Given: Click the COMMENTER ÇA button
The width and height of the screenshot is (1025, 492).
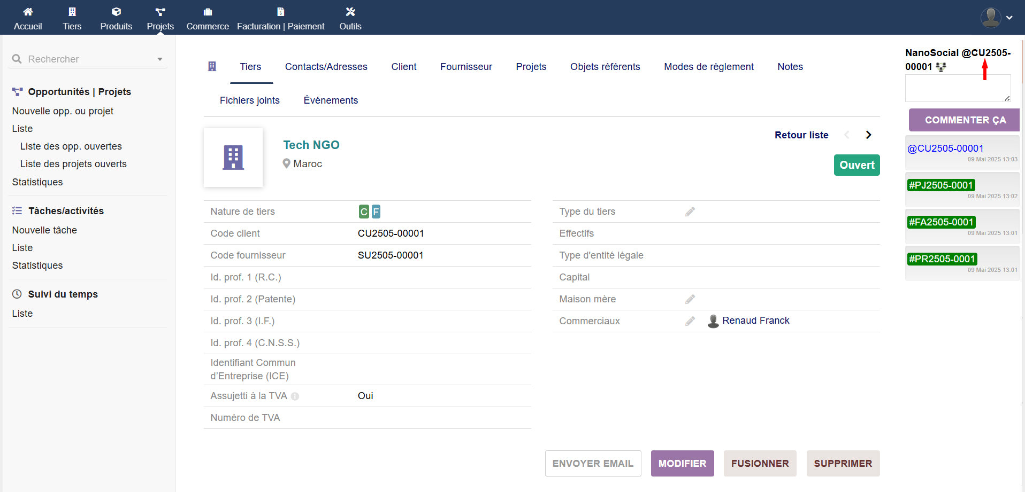Looking at the screenshot, I should (x=965, y=120).
